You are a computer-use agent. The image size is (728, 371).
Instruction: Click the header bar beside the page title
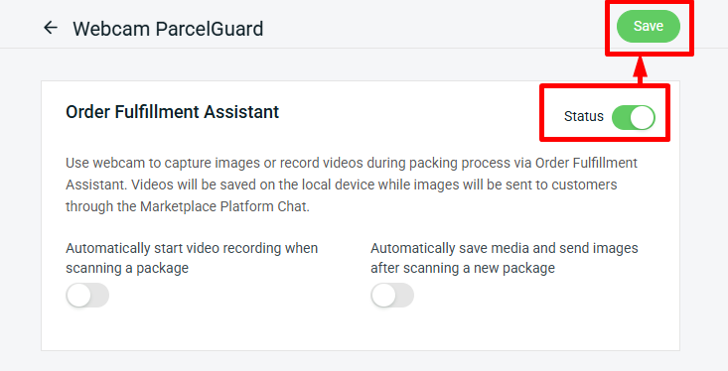[x=418, y=28]
